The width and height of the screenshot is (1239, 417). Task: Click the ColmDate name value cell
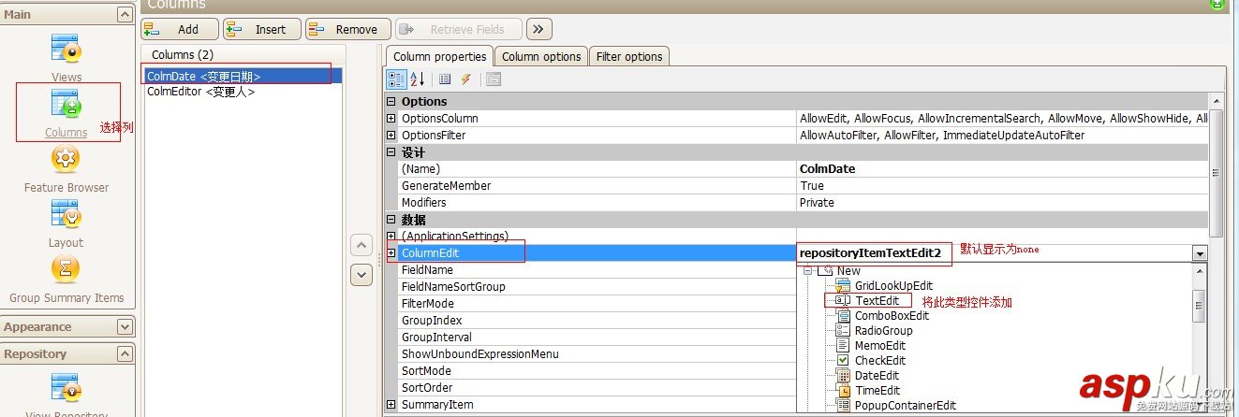tap(1002, 169)
